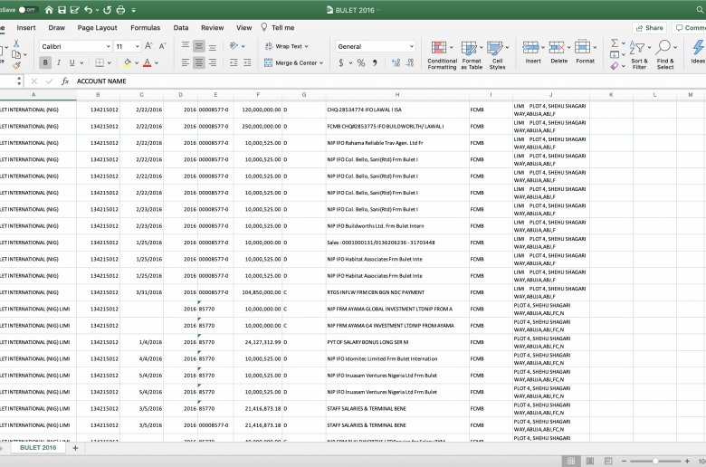Click the Insert cells button
This screenshot has width=706, height=467.
click(533, 52)
